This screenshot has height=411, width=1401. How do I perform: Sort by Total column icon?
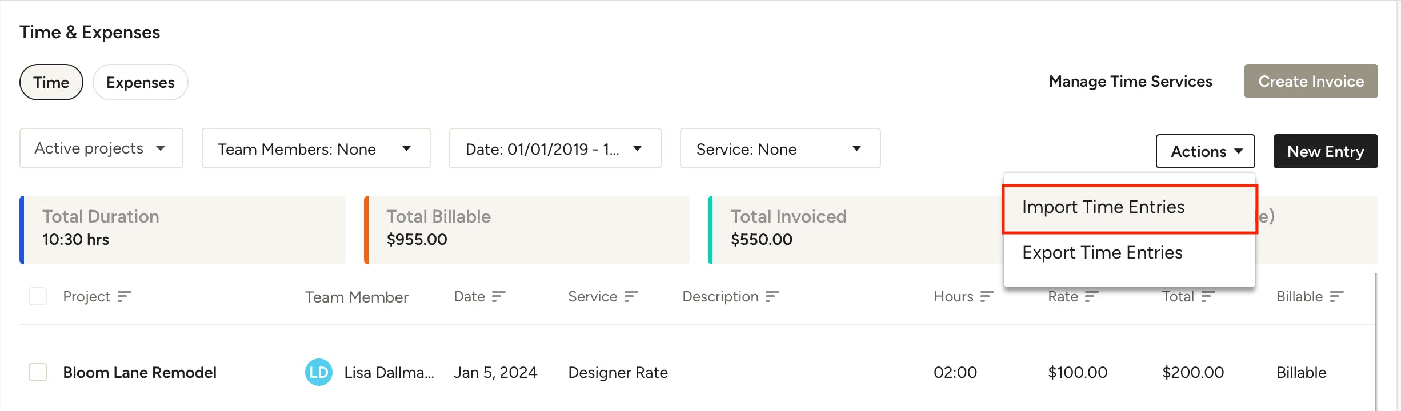click(1208, 296)
